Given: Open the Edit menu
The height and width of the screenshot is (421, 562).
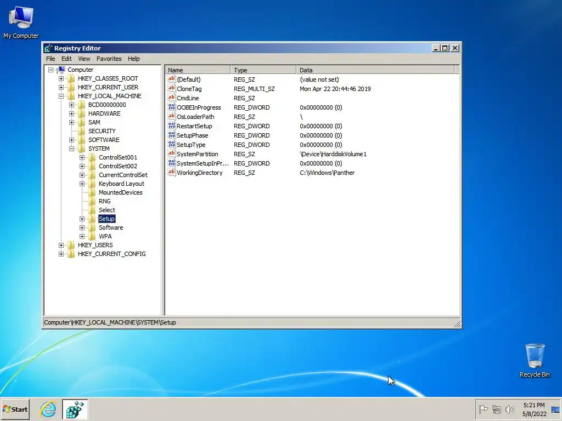Looking at the screenshot, I should tap(66, 59).
